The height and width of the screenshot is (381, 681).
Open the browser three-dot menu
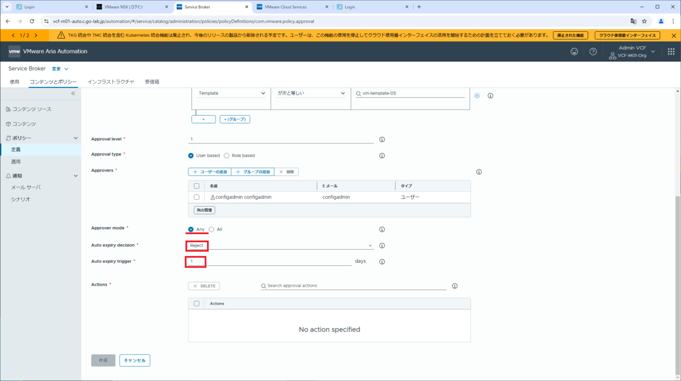coord(674,21)
